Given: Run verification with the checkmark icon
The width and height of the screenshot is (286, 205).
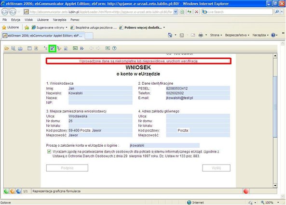Looking at the screenshot, I should [x=53, y=49].
